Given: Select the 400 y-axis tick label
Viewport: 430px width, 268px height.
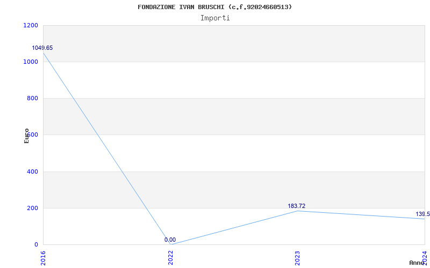Looking at the screenshot, I should (32, 172).
